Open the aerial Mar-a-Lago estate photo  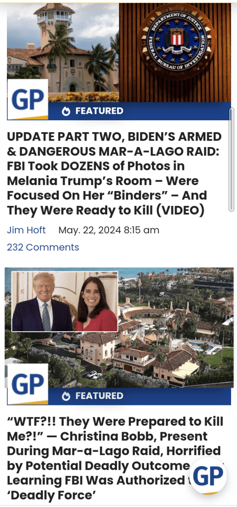click(119, 328)
